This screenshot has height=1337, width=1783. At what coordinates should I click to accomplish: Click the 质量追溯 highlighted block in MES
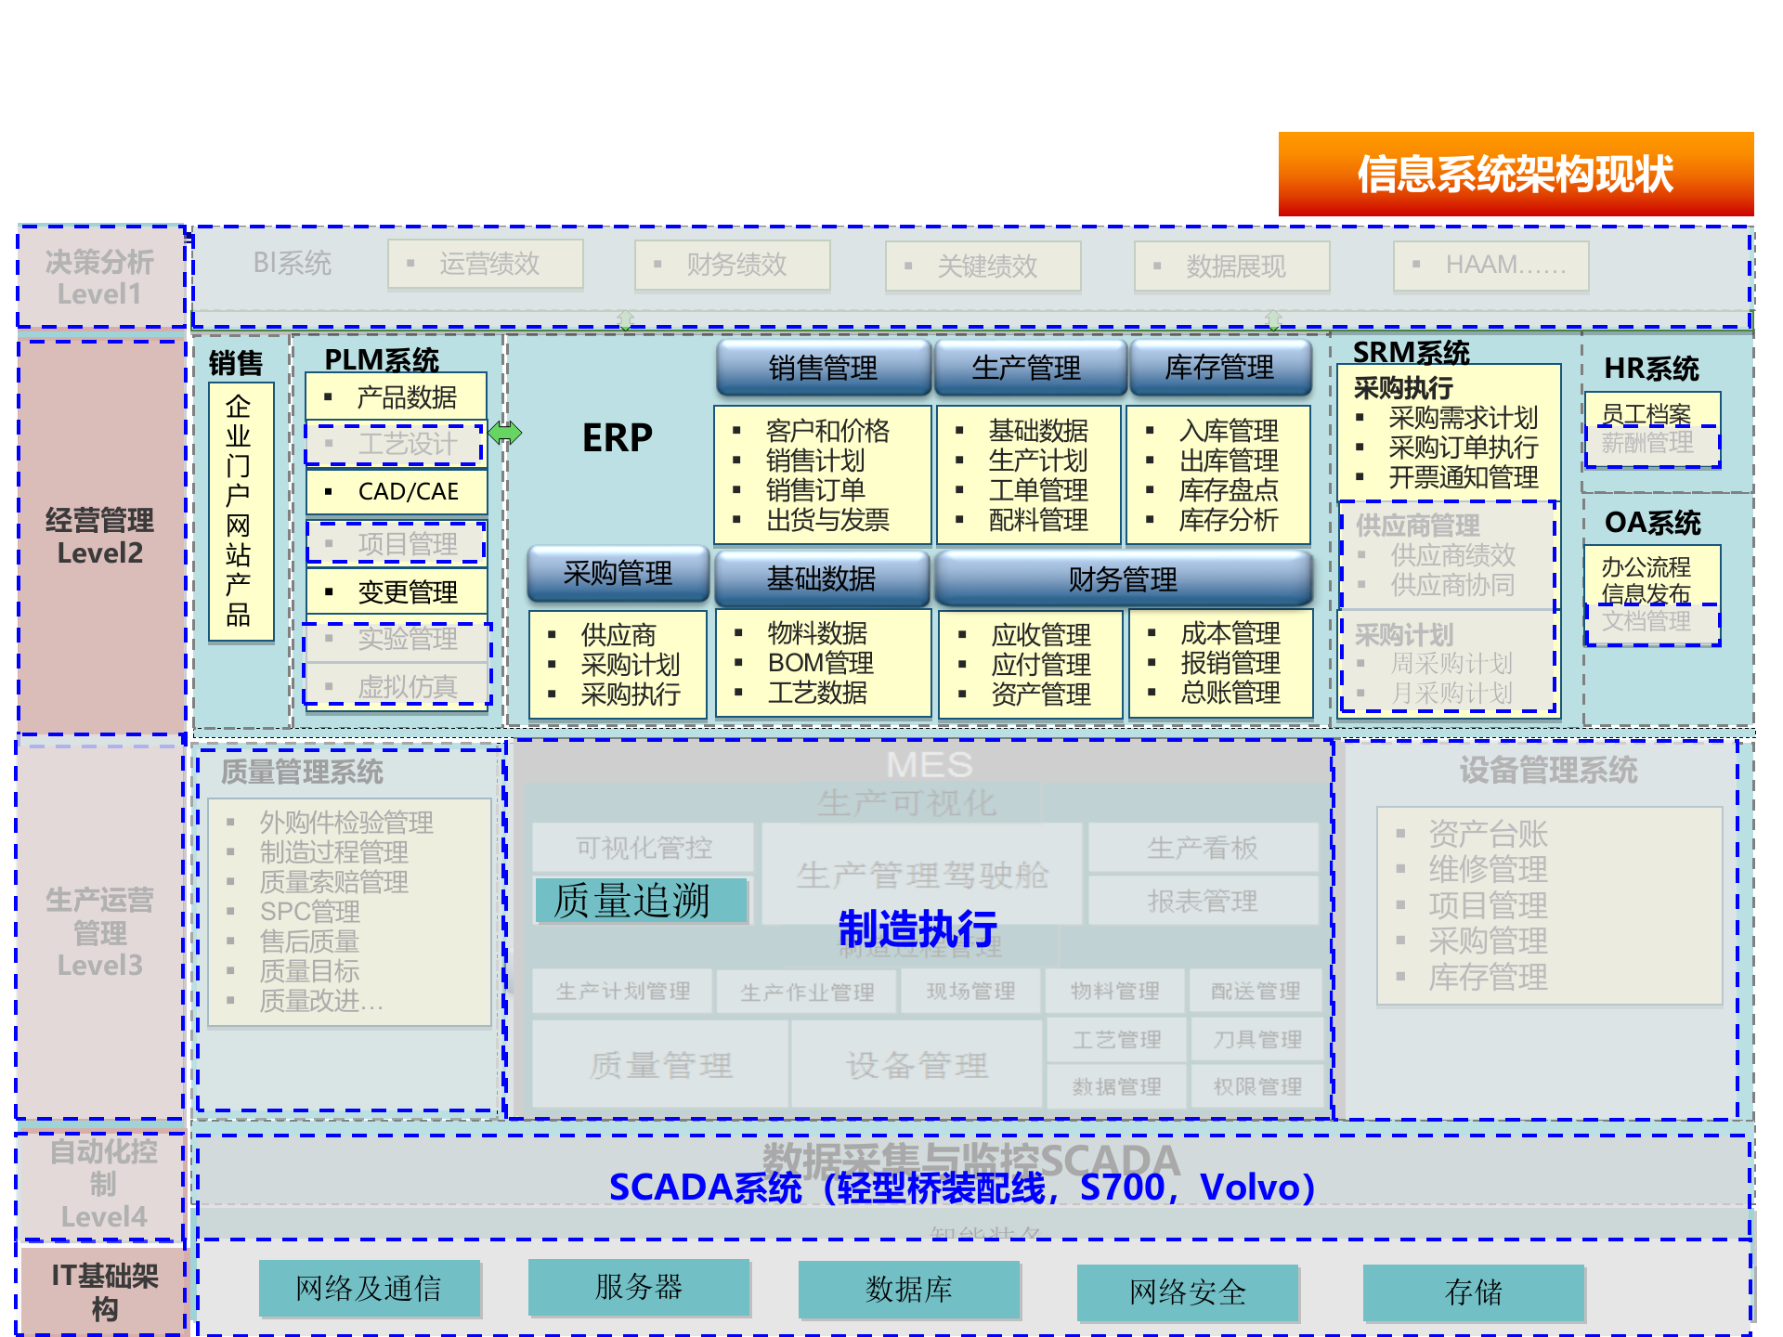coord(641,901)
